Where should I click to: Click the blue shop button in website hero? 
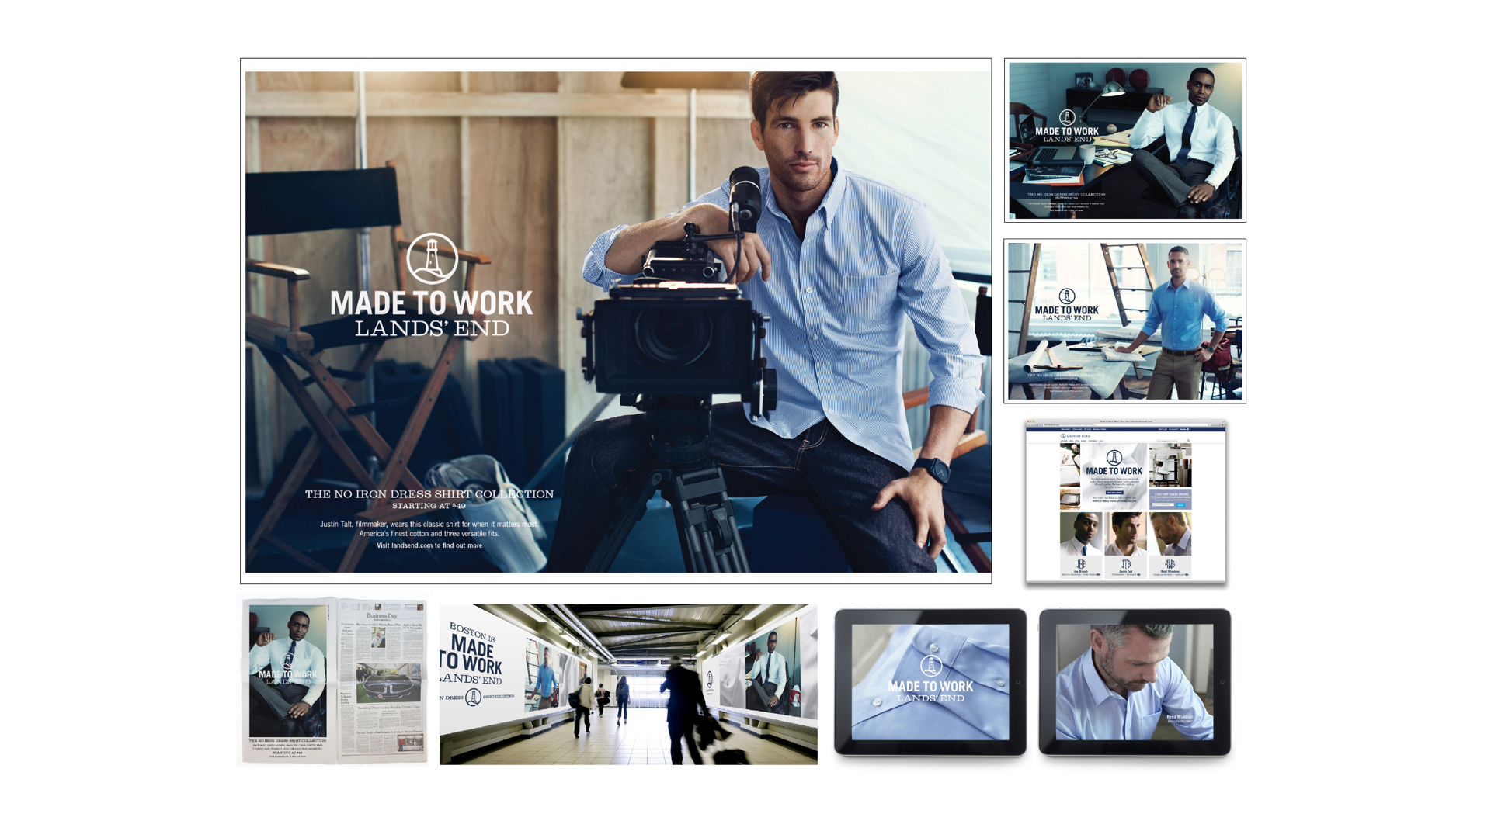point(1114,493)
